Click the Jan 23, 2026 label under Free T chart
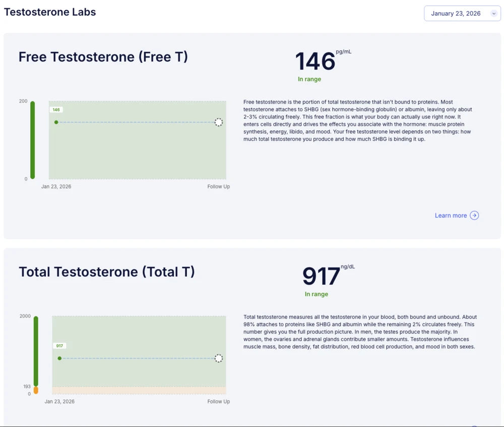 pyautogui.click(x=56, y=187)
